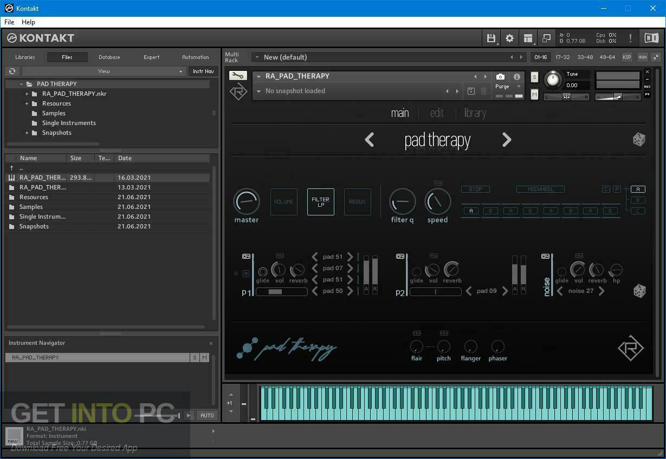Click the Rigid Audio logo at the bottom right
Screen dimensions: 666x459
coord(631,349)
